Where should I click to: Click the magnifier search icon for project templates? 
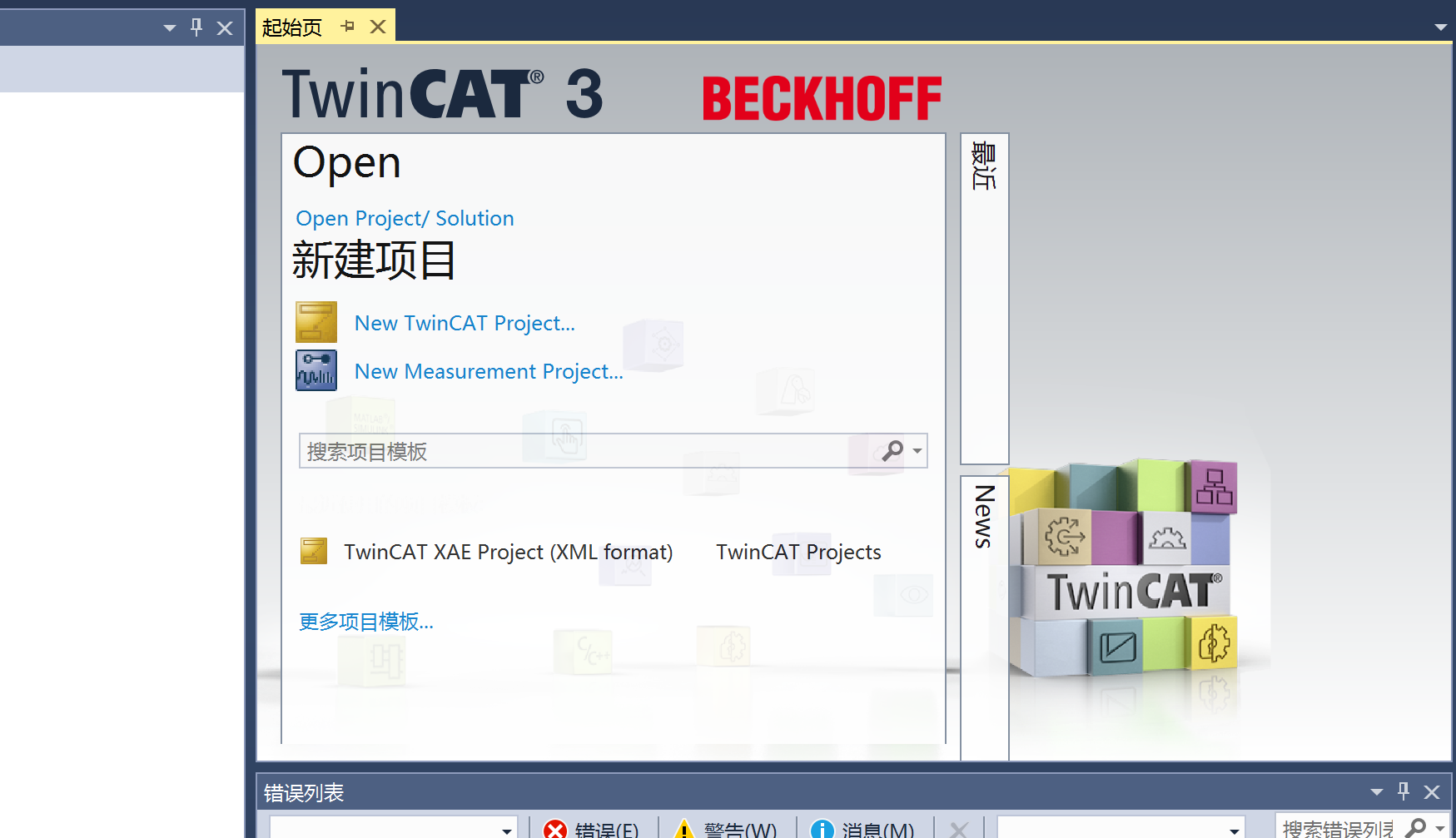coord(891,451)
